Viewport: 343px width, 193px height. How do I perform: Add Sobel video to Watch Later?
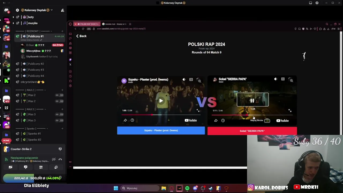(223, 121)
